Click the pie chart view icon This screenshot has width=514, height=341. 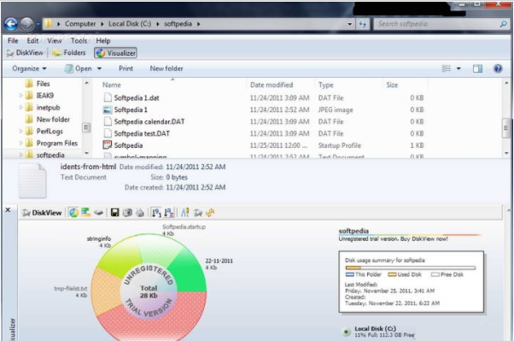tap(73, 213)
